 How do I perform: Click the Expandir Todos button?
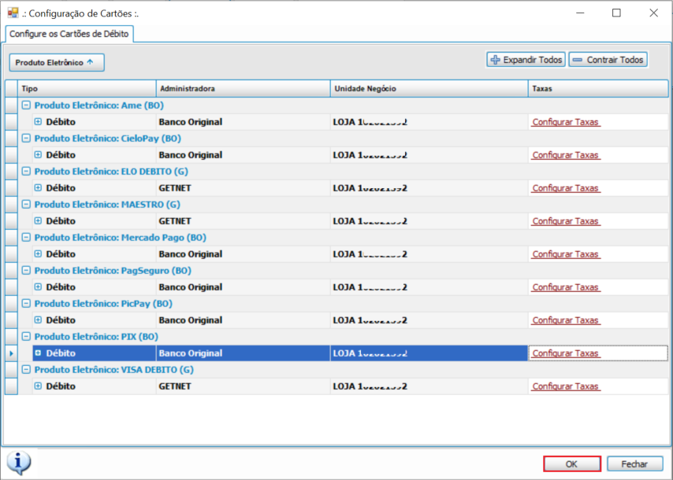(x=526, y=60)
